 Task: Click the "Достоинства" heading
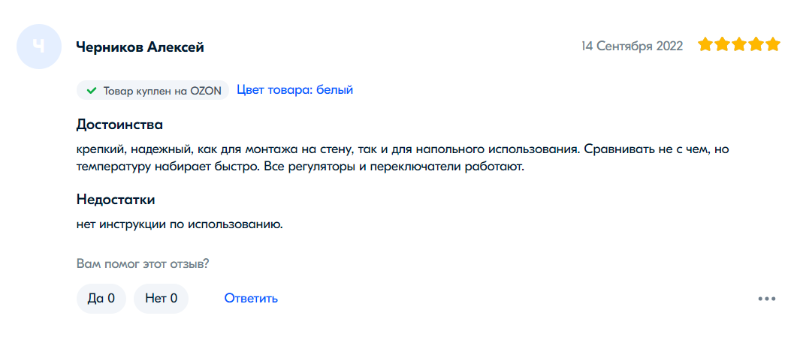pyautogui.click(x=119, y=124)
